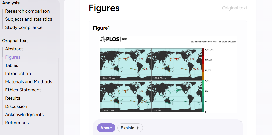Open the Research comparison section

click(27, 11)
